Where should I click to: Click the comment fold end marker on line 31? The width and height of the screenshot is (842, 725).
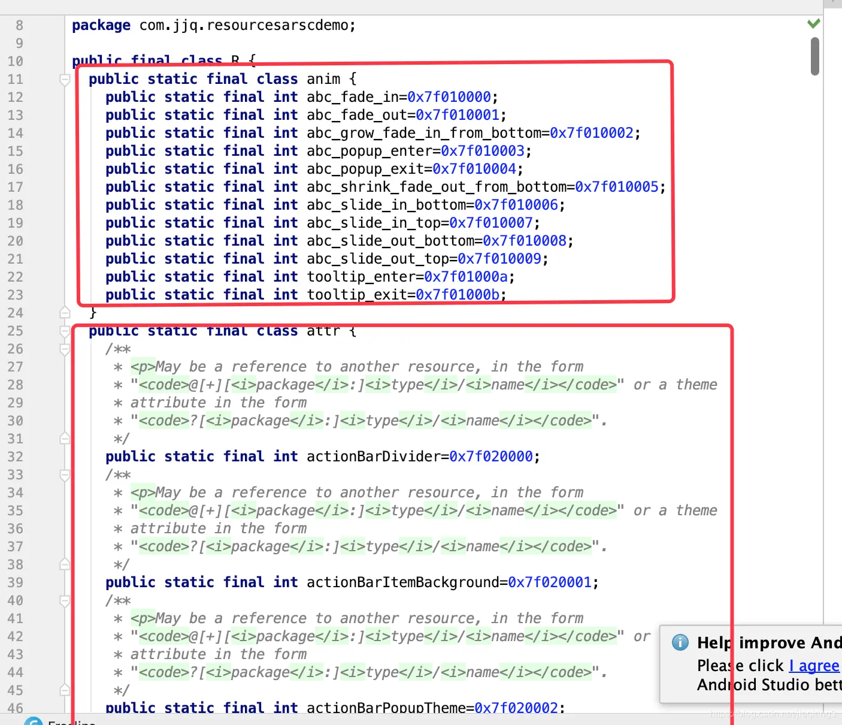(65, 439)
